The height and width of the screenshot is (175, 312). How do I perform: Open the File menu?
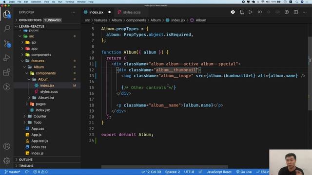[x=19, y=2]
